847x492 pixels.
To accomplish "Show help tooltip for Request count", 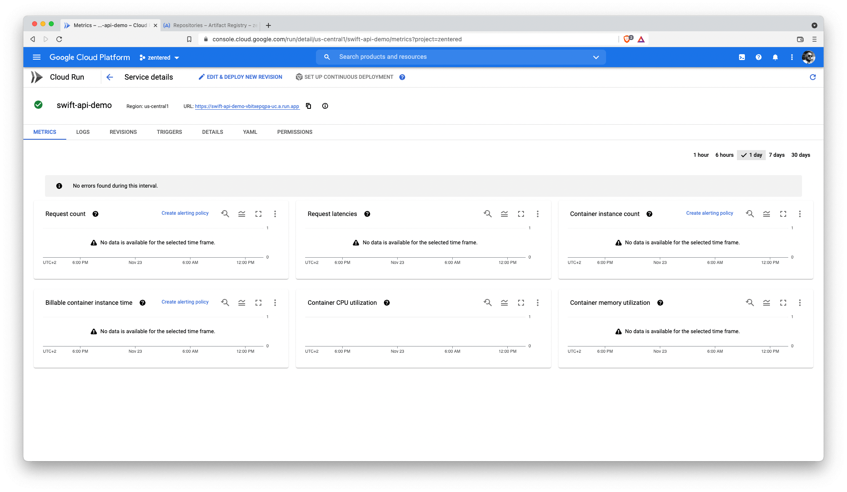I will (x=95, y=214).
